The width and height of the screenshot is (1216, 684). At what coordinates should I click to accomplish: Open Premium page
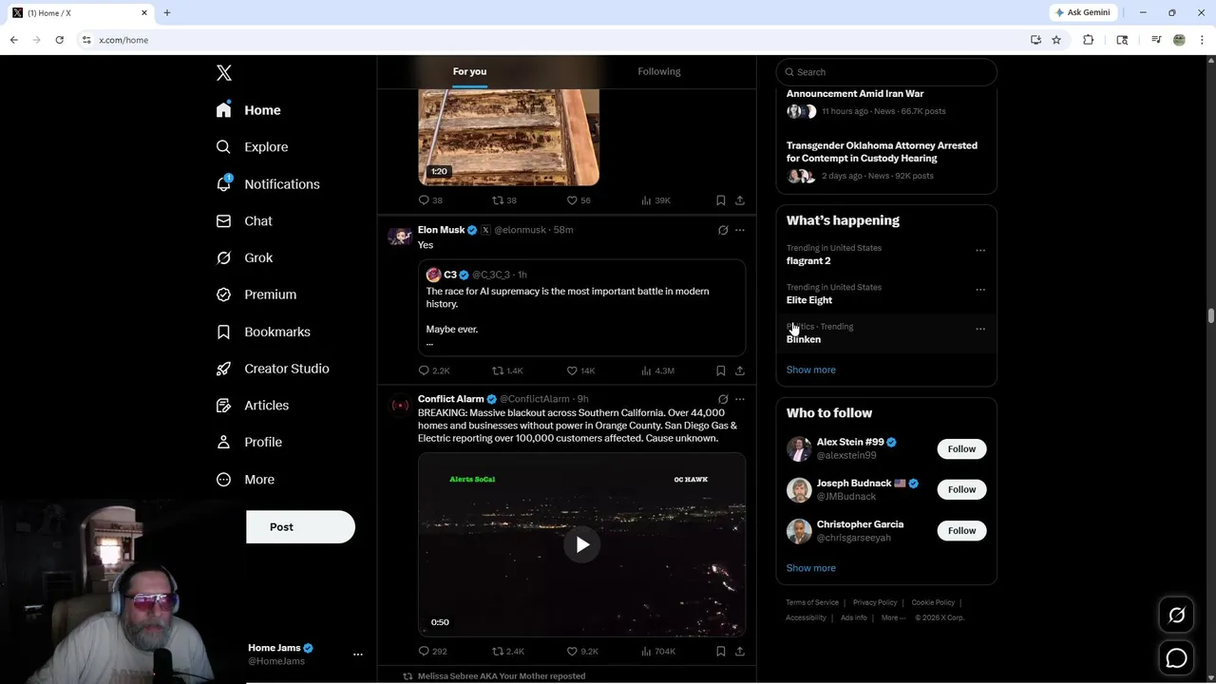[256, 294]
